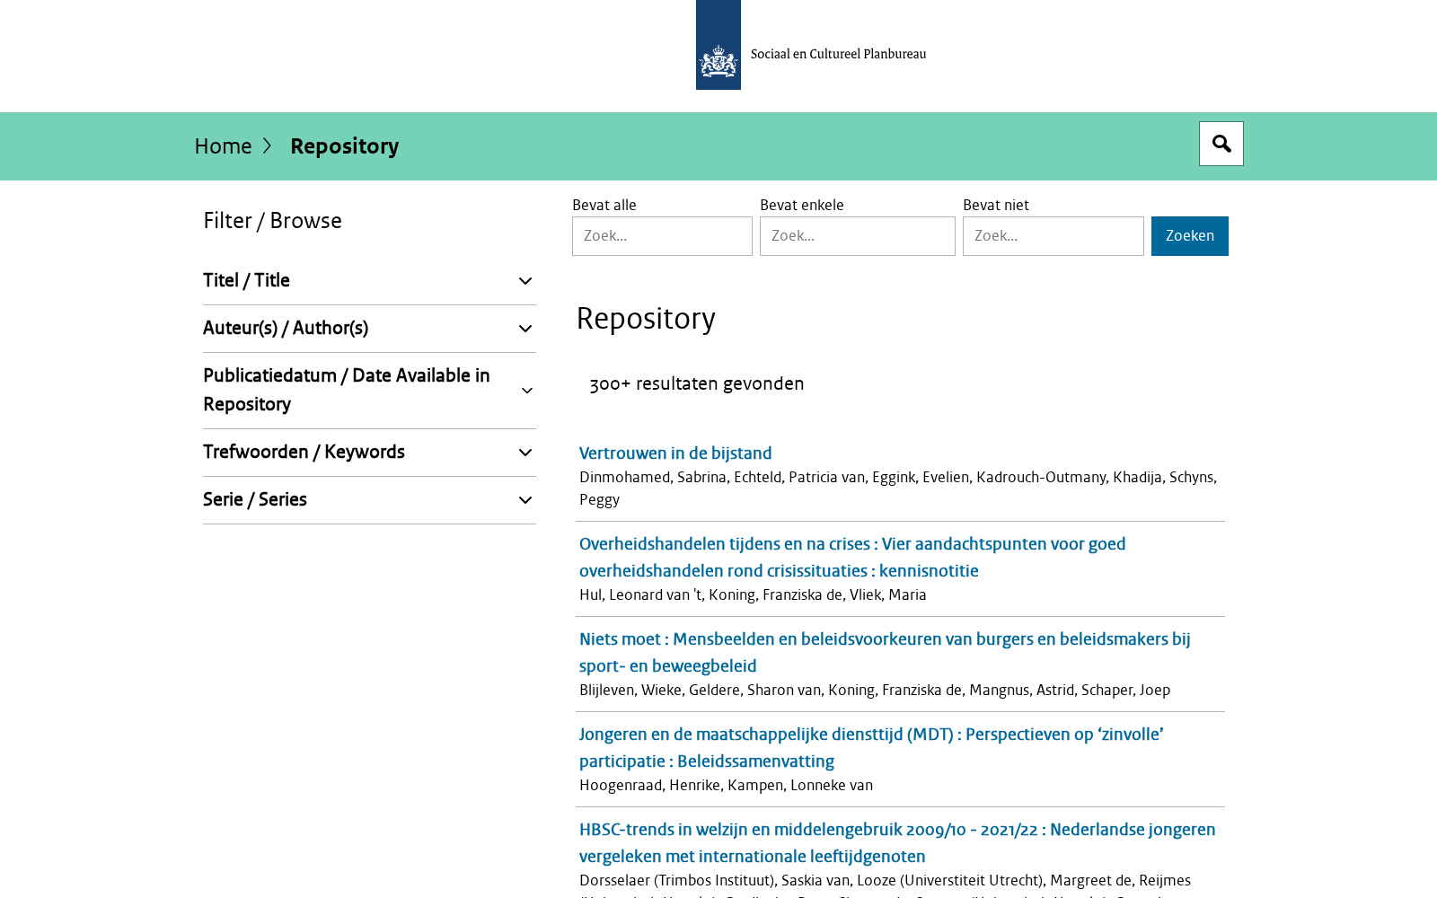Screen dimensions: 1437x898
Task: Click the Bevat alle label
Action: pos(604,205)
